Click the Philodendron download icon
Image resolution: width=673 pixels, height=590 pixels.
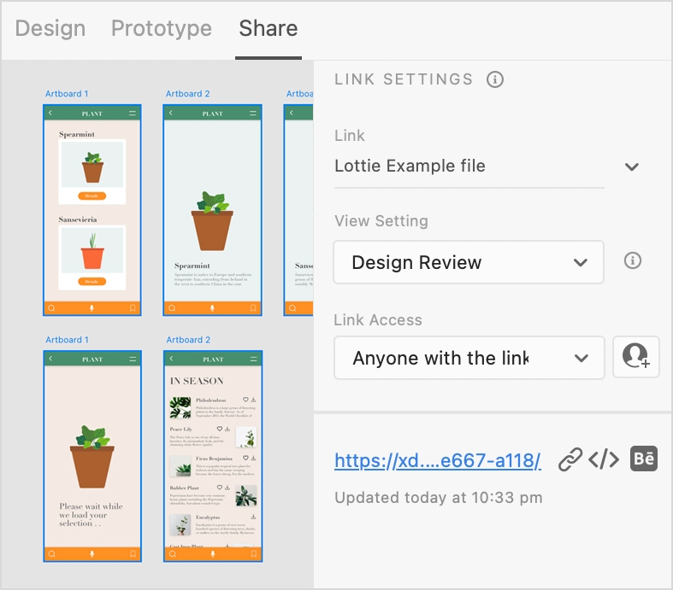point(253,400)
